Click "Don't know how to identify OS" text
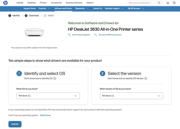Screen dimensions: 180x129 click(x=38, y=78)
